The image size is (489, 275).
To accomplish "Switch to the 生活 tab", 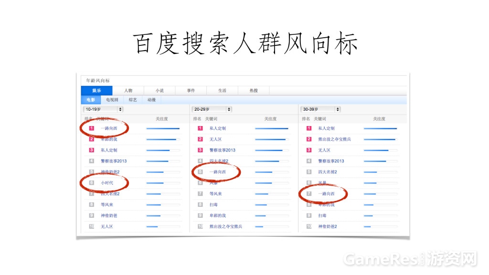I will click(223, 90).
